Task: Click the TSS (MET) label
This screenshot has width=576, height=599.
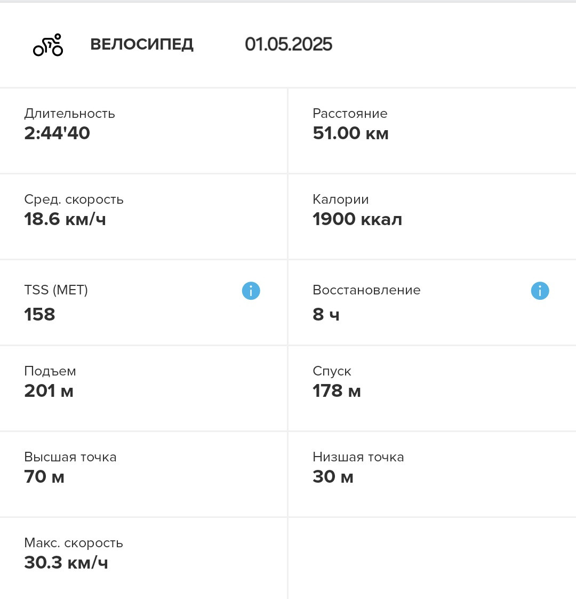Action: pos(56,290)
